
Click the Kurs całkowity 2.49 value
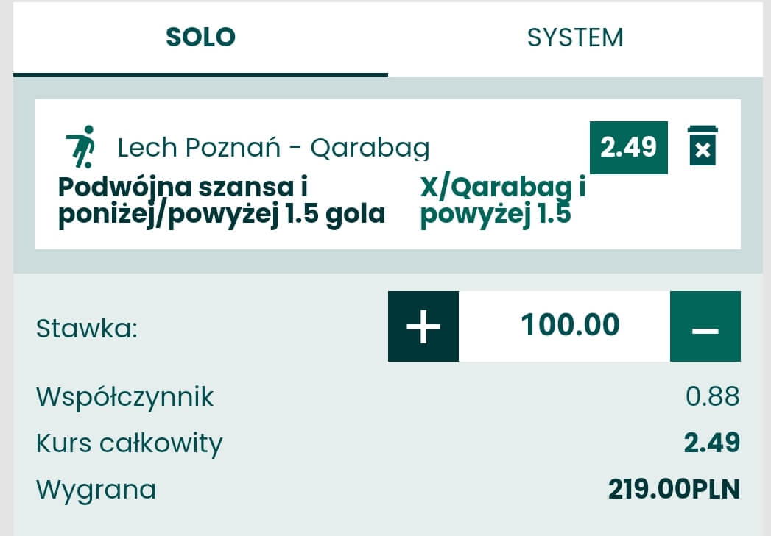click(x=711, y=443)
